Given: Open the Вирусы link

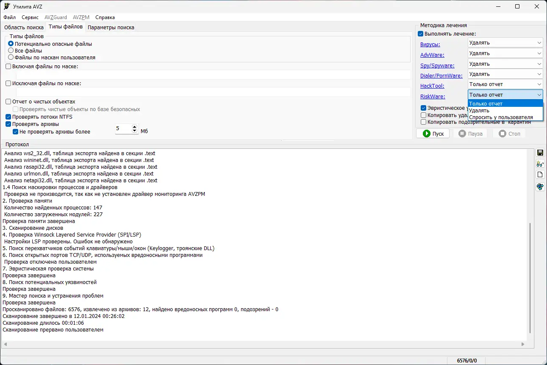Looking at the screenshot, I should (x=430, y=45).
